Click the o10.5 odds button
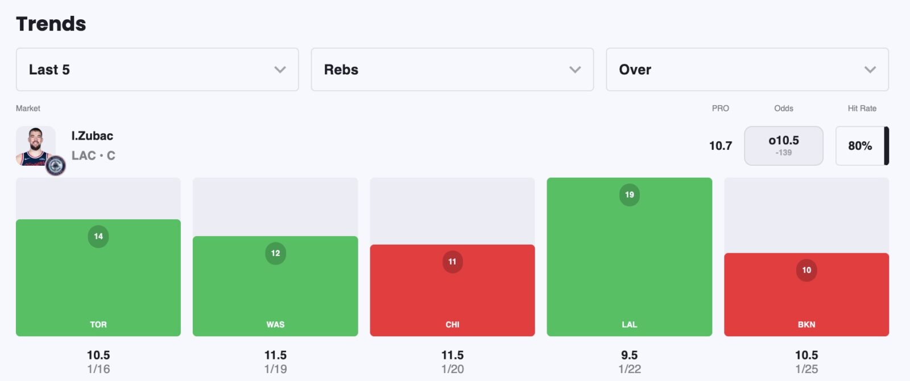 783,145
